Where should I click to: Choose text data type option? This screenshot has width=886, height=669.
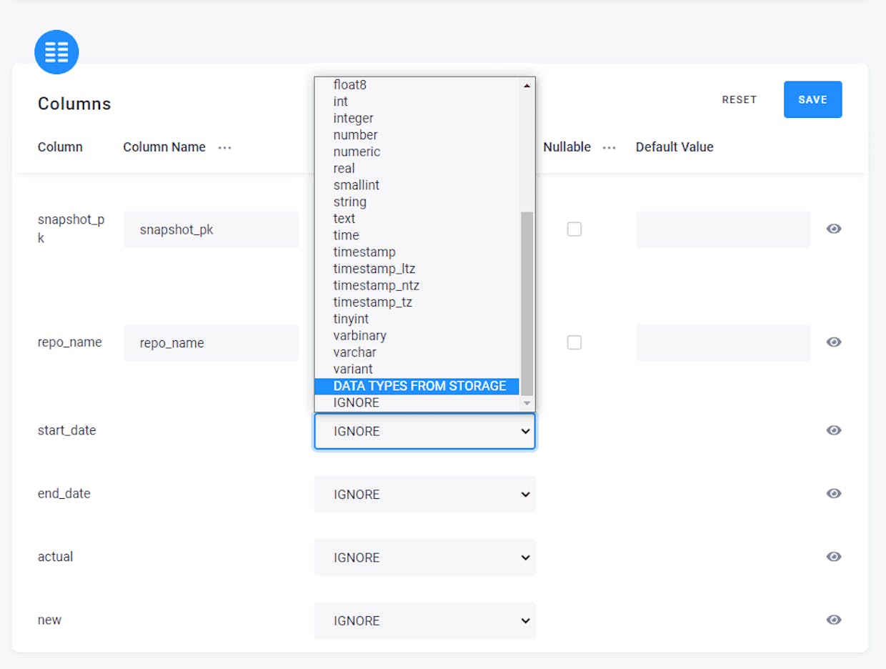tap(417, 219)
